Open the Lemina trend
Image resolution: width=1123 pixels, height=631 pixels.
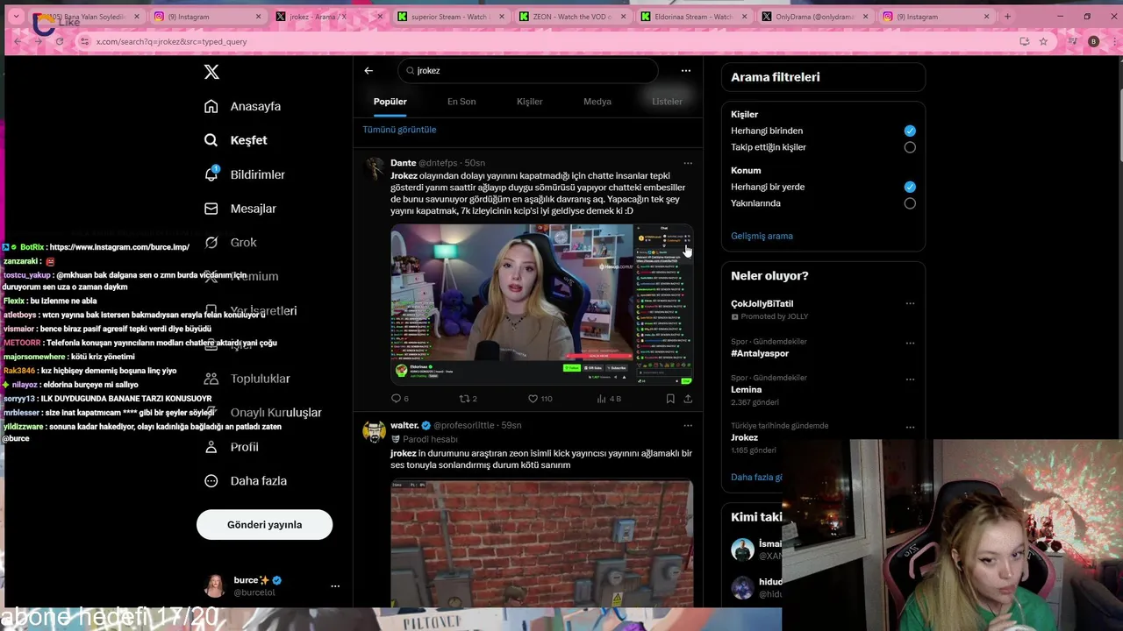(x=747, y=389)
